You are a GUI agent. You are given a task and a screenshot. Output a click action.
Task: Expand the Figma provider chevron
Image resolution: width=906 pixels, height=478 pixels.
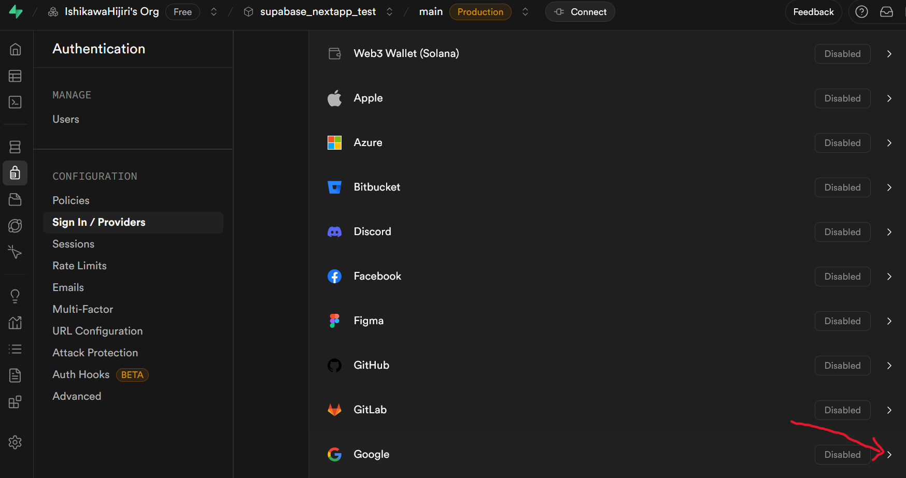pyautogui.click(x=889, y=321)
